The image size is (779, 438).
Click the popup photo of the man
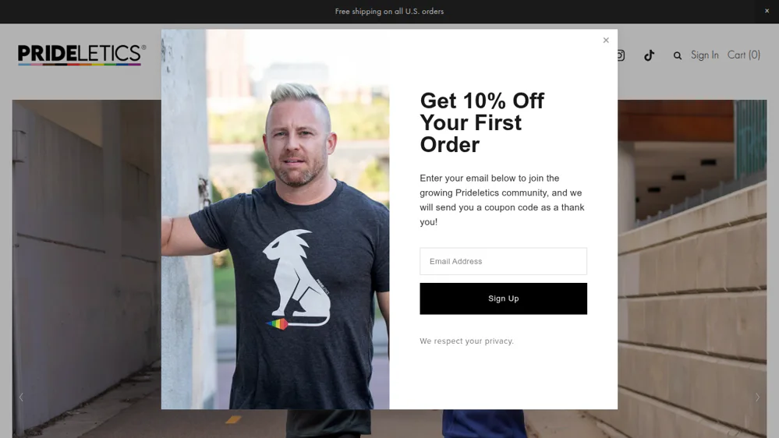[275, 219]
